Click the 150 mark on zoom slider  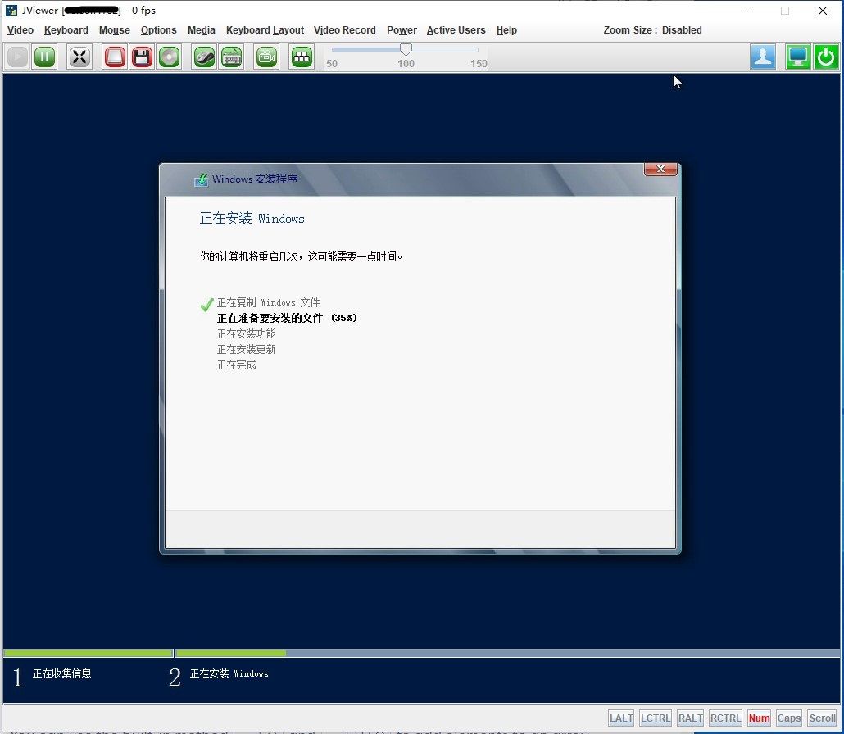tap(479, 64)
